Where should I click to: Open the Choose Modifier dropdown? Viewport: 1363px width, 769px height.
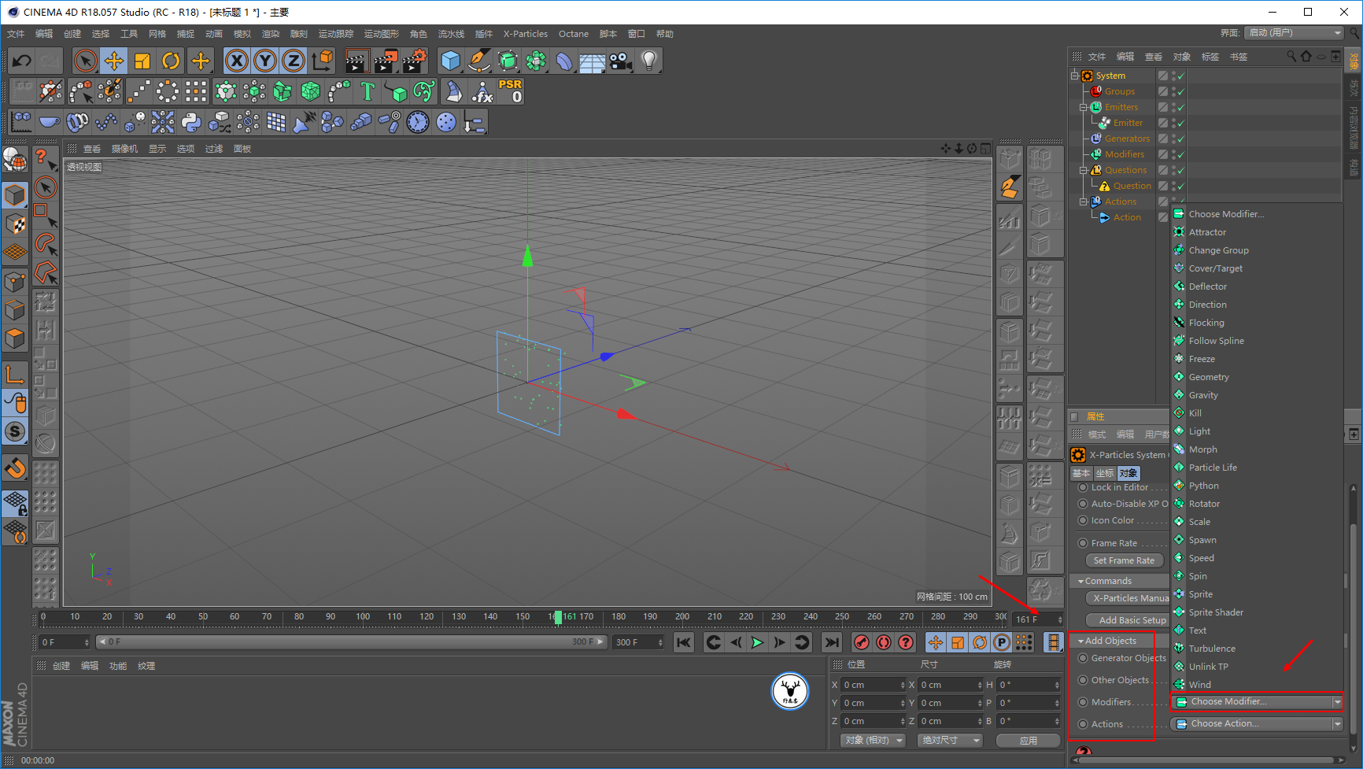[x=1257, y=701]
